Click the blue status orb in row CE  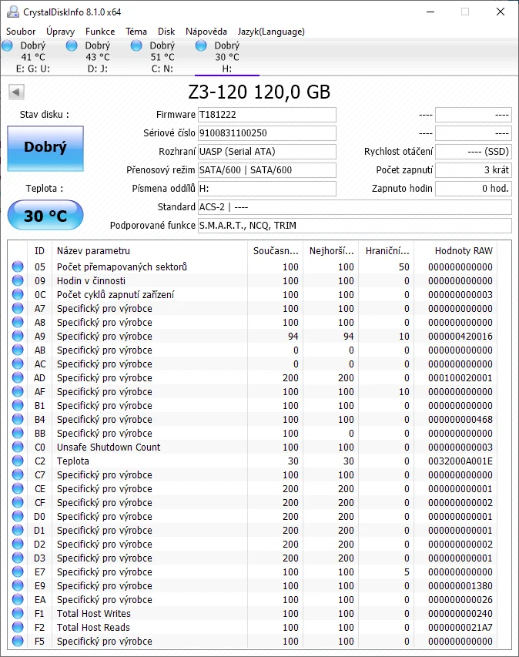click(x=18, y=488)
